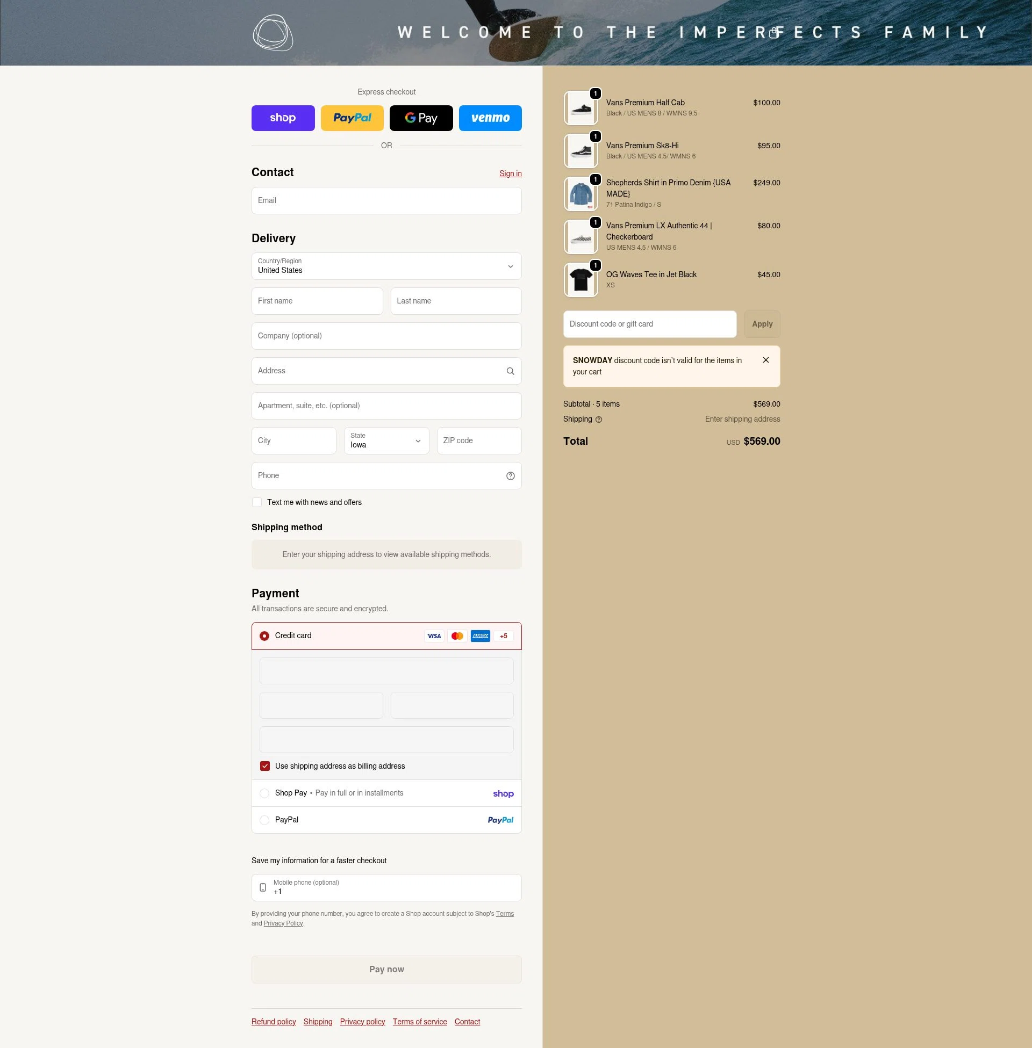
Task: Change the State from Iowa
Action: coord(386,440)
